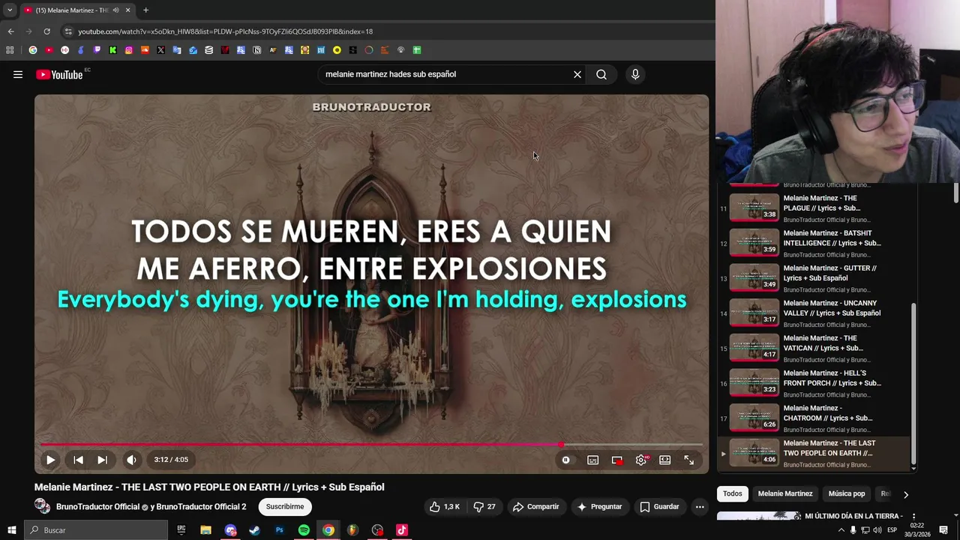Open the YouTube hamburger guide menu
Image resolution: width=960 pixels, height=540 pixels.
coord(18,74)
